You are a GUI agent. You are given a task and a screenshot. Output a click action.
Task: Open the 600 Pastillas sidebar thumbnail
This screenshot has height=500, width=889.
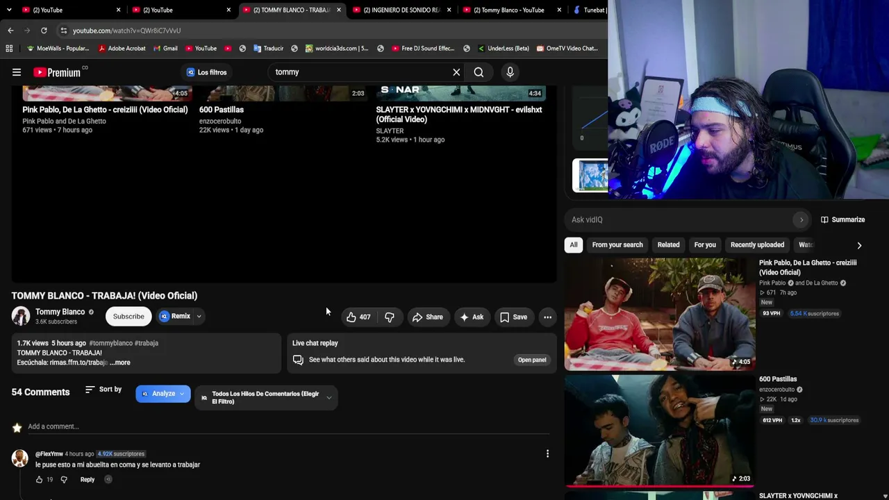tap(659, 431)
